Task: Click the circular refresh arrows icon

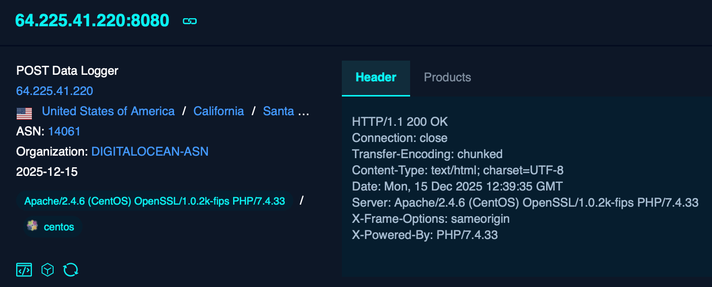Action: pos(71,270)
